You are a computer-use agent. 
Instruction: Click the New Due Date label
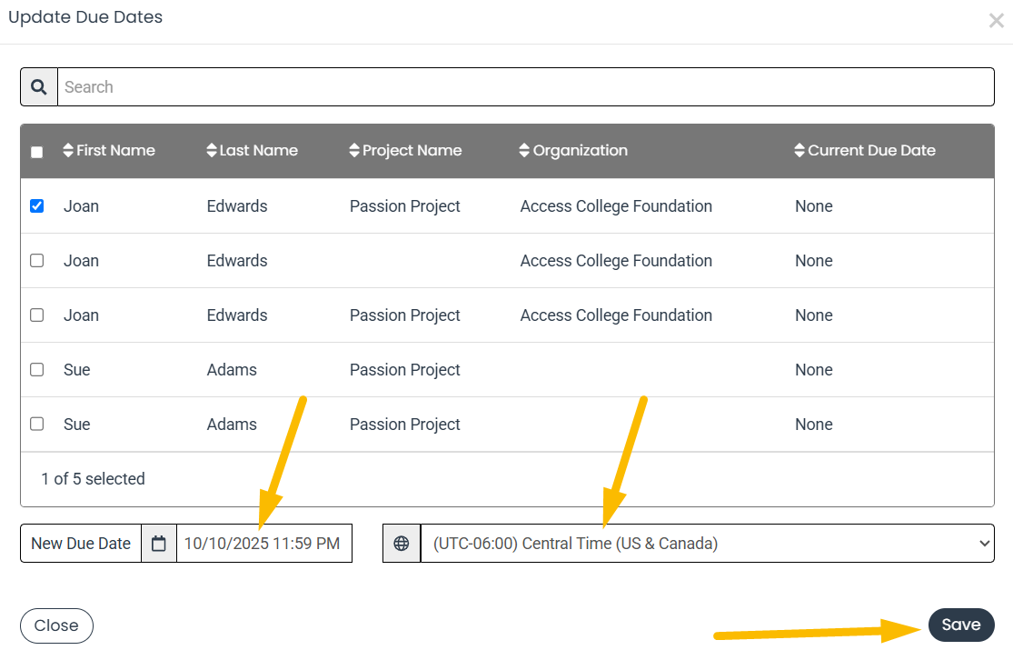[x=81, y=544]
